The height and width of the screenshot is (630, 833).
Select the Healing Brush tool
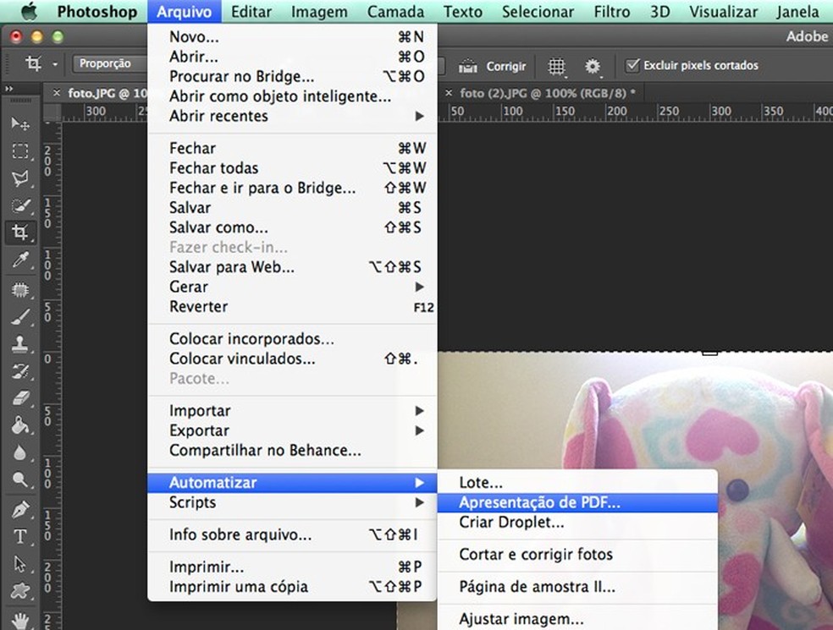20,290
